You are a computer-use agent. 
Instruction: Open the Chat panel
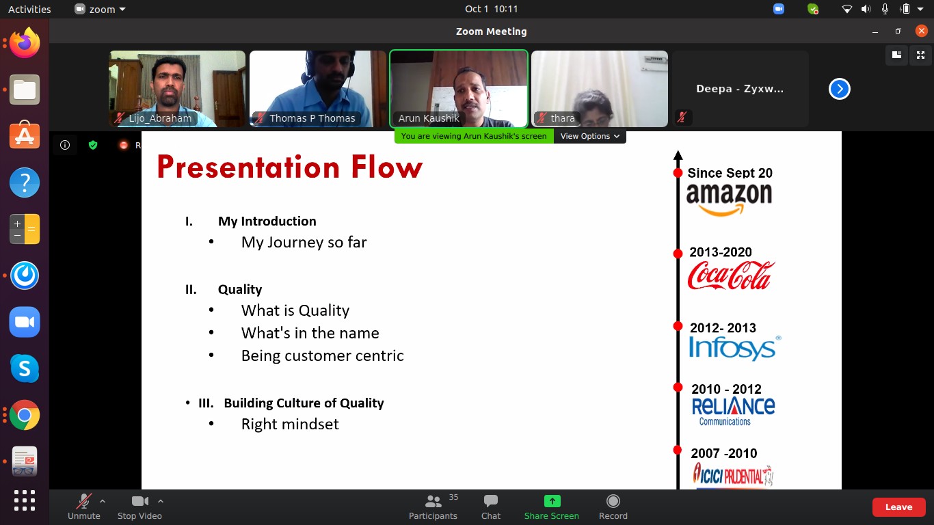click(490, 507)
